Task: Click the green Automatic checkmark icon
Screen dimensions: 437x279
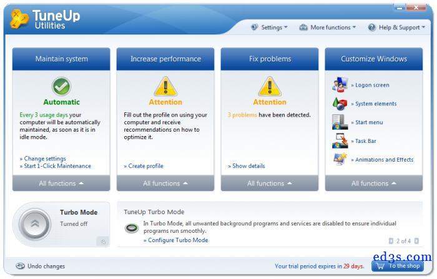Action: tap(61, 86)
